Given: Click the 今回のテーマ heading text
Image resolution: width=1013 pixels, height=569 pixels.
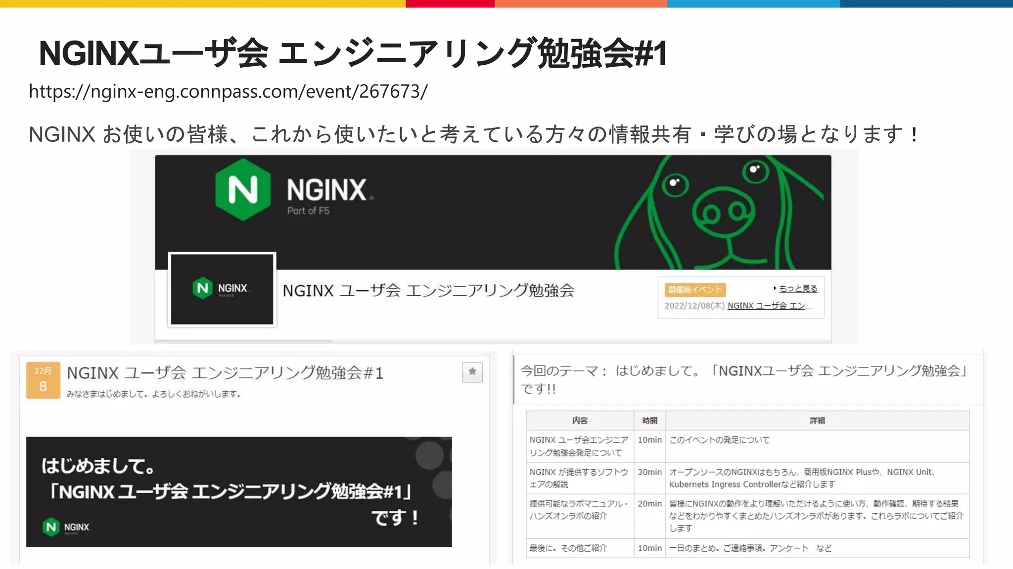Looking at the screenshot, I should click(744, 379).
